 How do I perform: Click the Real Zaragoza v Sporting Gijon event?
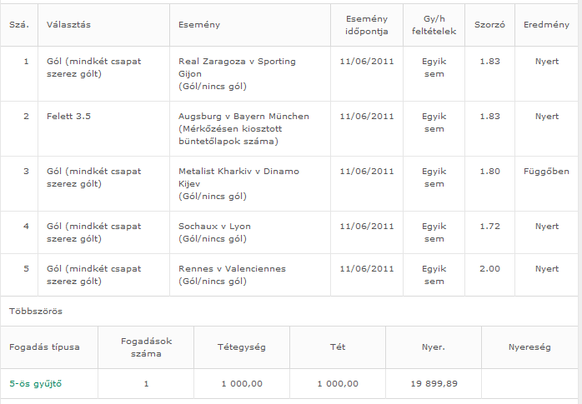237,67
